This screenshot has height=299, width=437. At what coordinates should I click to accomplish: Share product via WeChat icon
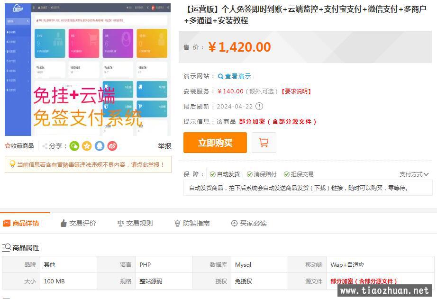click(74, 146)
